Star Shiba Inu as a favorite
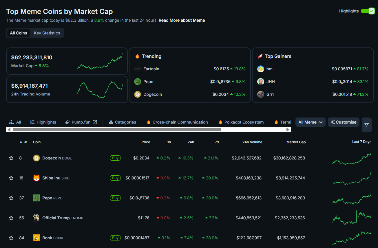 (x=11, y=178)
